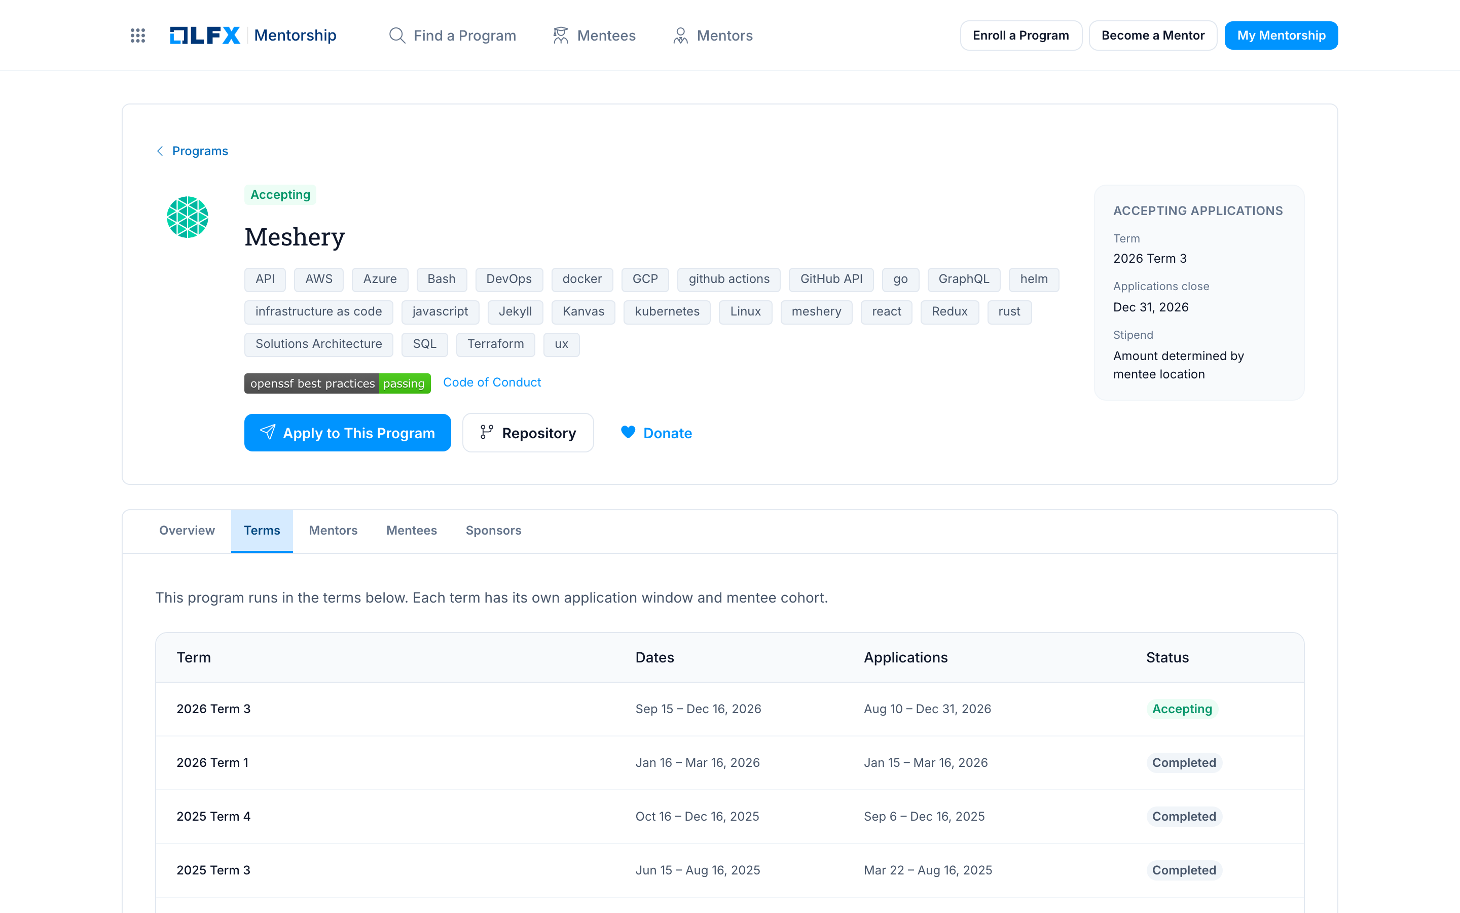Viewport: 1460px width, 913px height.
Task: Click the back chevron beside Programs
Action: 160,151
